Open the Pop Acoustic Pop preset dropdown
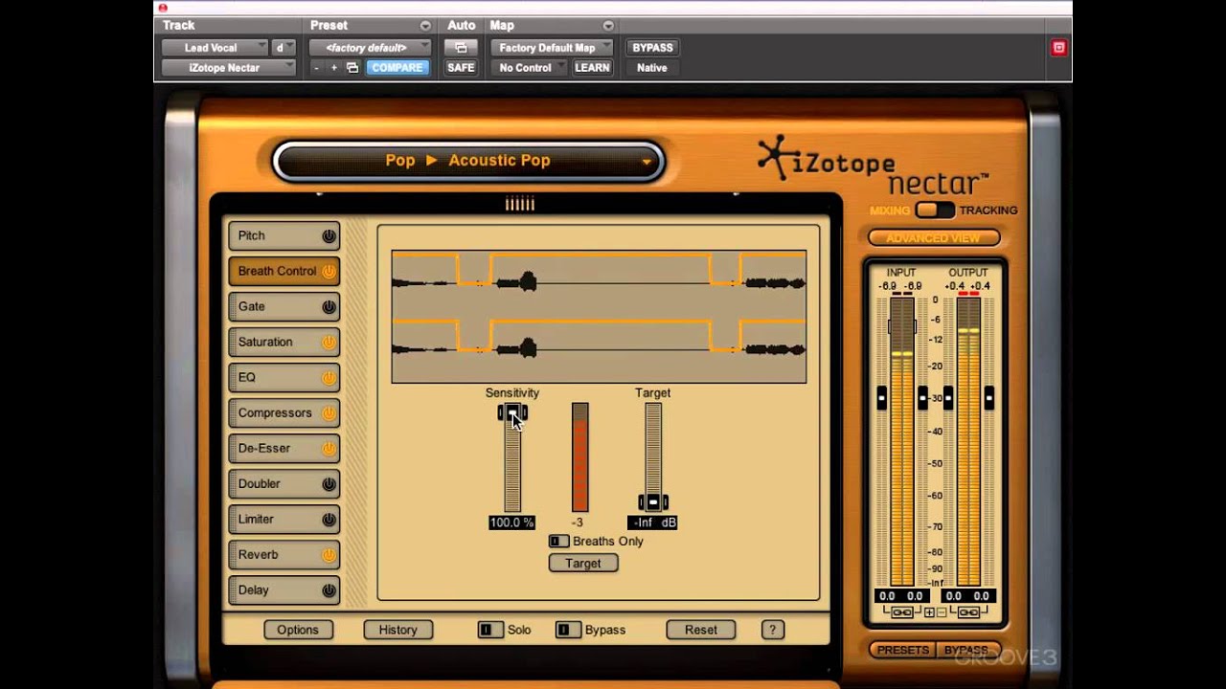Screen dimensions: 1226x689 (x=467, y=161)
